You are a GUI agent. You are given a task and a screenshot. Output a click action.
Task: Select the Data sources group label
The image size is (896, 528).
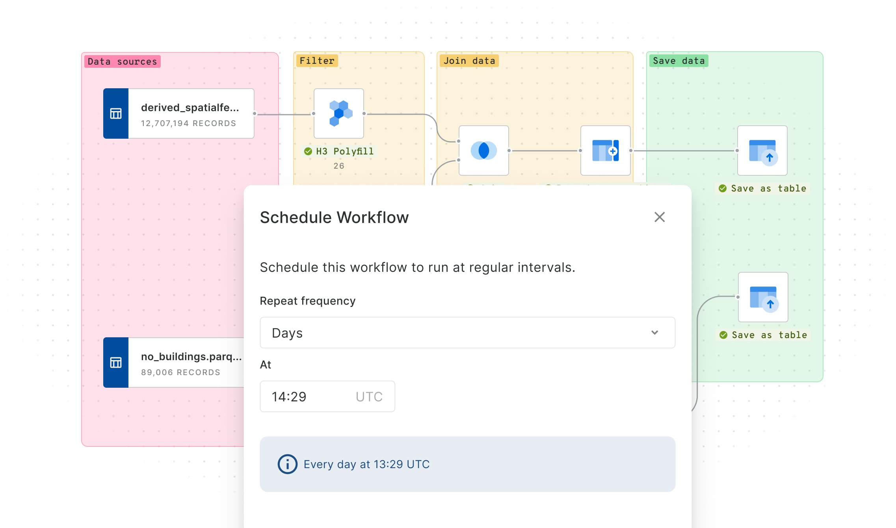coord(122,61)
